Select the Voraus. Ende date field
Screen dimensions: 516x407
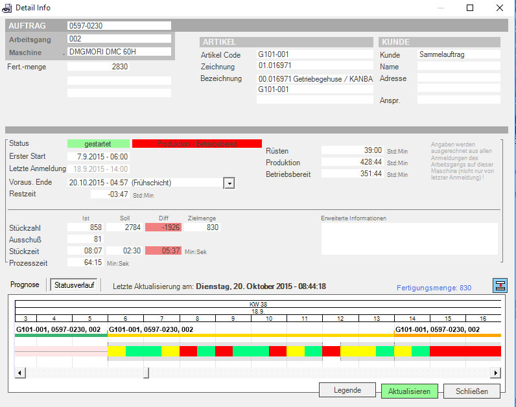[x=145, y=183]
